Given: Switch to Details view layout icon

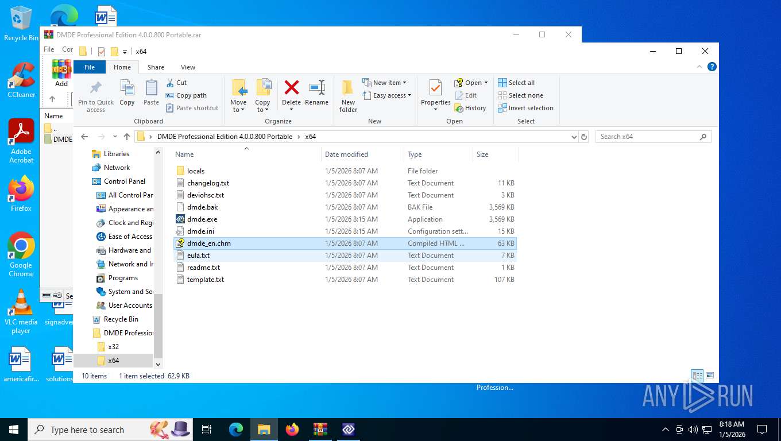Looking at the screenshot, I should (697, 376).
